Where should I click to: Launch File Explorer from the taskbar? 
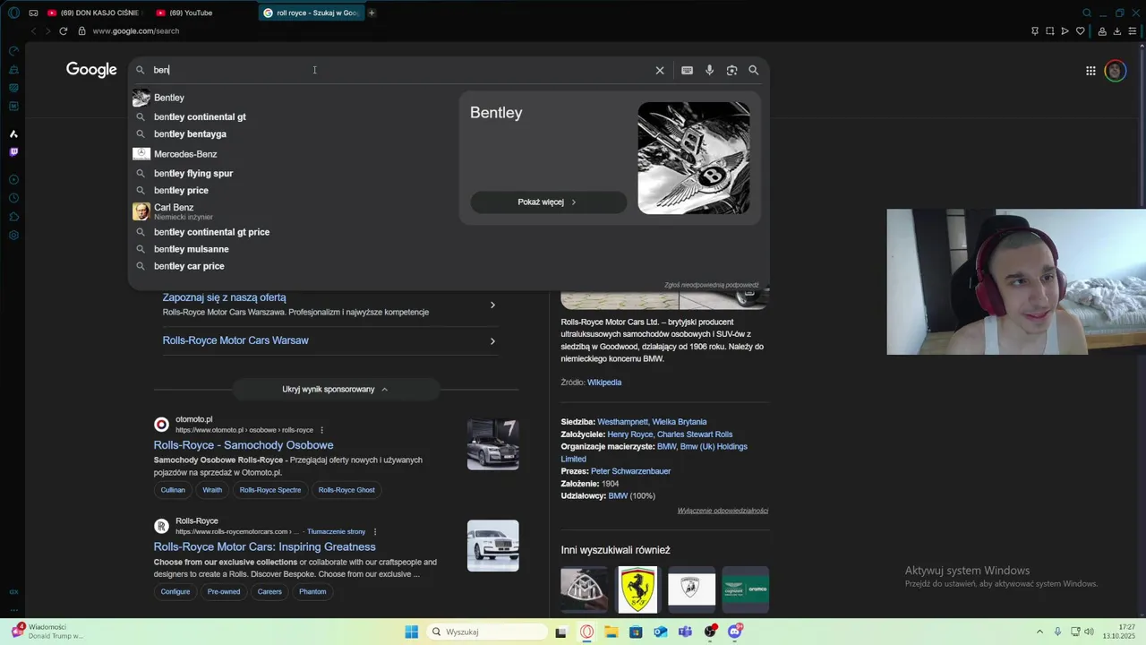pyautogui.click(x=611, y=632)
